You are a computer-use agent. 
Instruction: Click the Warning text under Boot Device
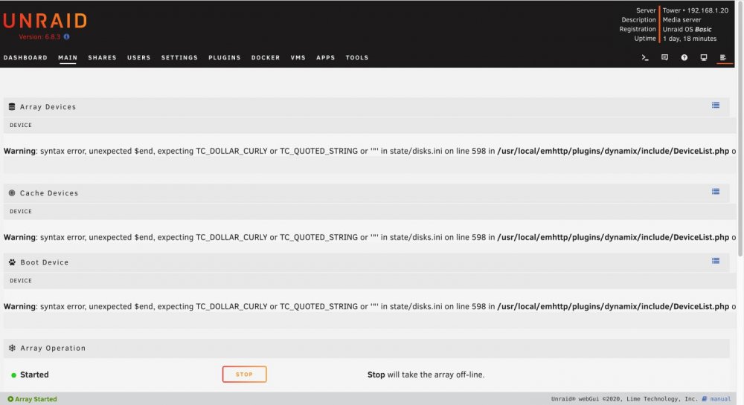370,306
